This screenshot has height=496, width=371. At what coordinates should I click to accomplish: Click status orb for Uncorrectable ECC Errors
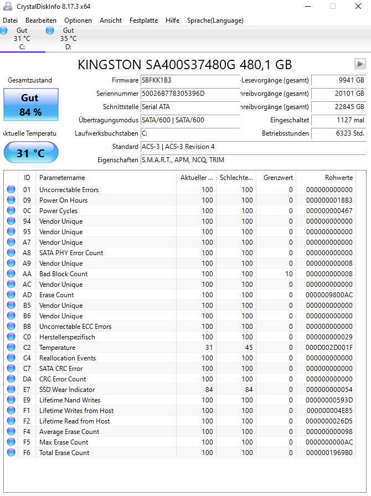11,326
